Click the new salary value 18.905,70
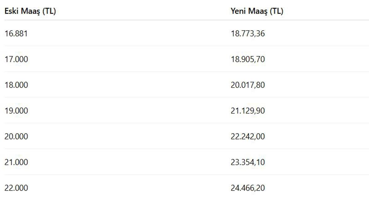This screenshot has width=369, height=211. 248,59
